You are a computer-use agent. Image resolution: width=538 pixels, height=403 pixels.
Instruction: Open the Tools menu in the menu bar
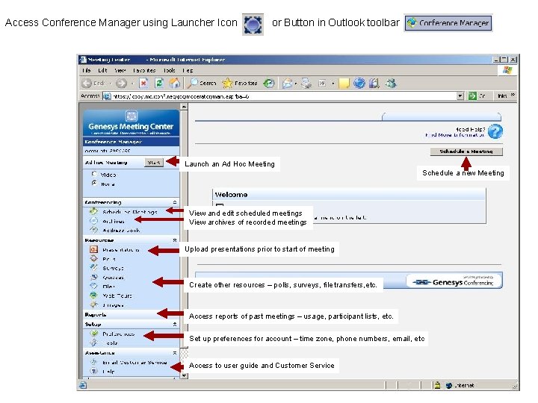169,70
